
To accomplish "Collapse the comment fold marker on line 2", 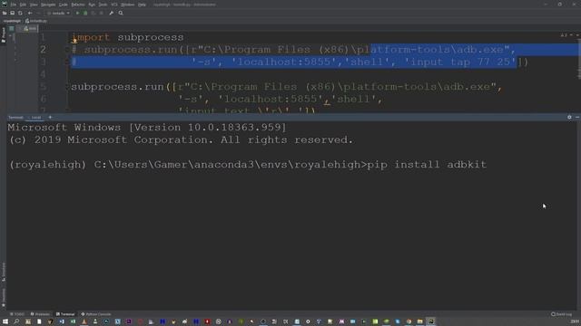I will (x=67, y=50).
